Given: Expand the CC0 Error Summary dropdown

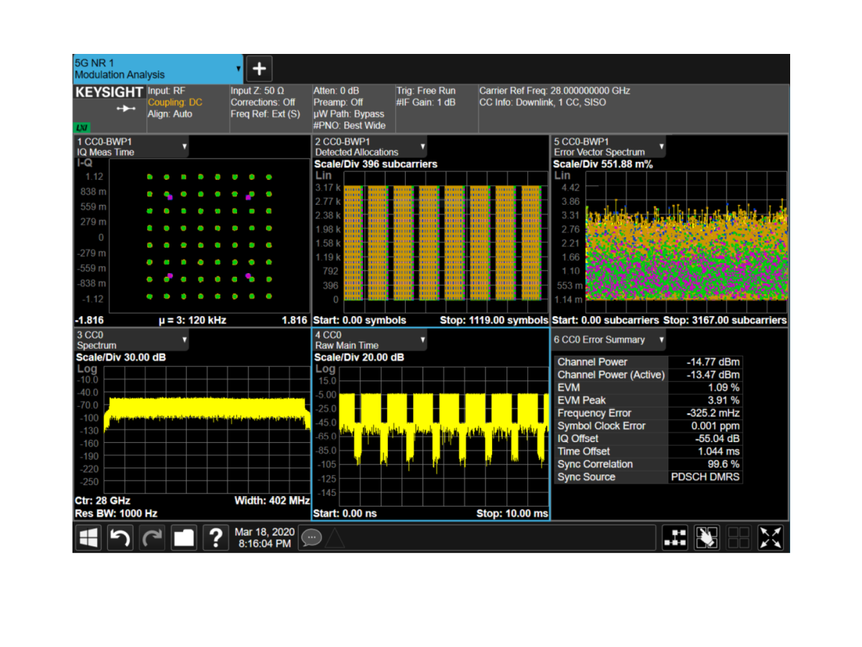Looking at the screenshot, I should [x=662, y=340].
